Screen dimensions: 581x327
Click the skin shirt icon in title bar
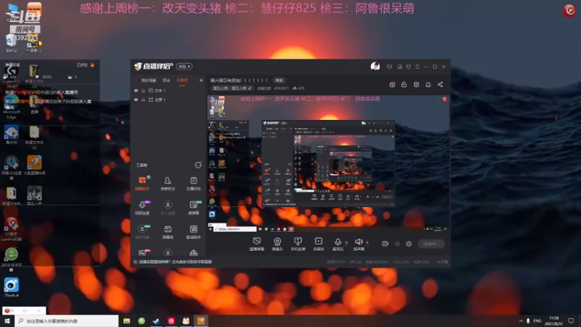pyautogui.click(x=408, y=67)
